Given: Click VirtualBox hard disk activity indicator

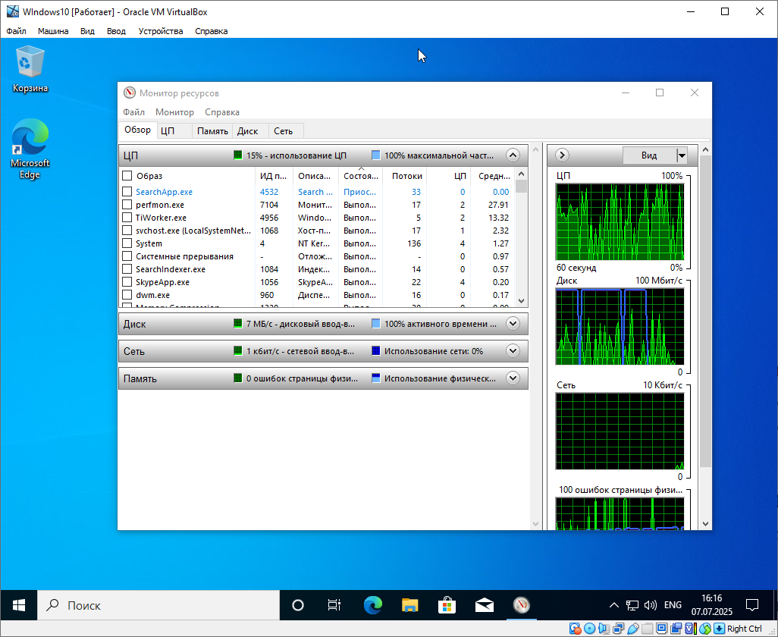Looking at the screenshot, I should pos(575,629).
